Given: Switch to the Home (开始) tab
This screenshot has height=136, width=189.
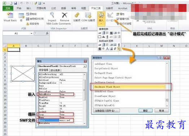Looking at the screenshot, I should click(x=19, y=8).
